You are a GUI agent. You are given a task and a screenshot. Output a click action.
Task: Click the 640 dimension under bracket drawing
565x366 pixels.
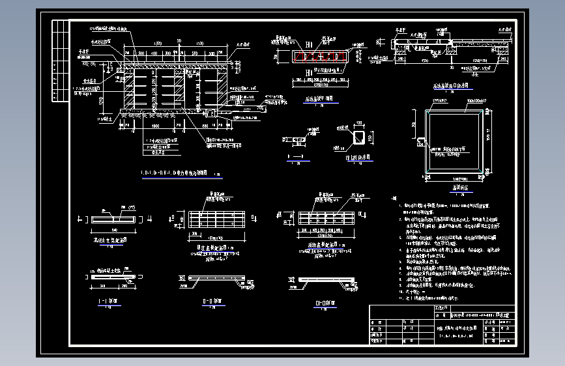[x=114, y=230]
